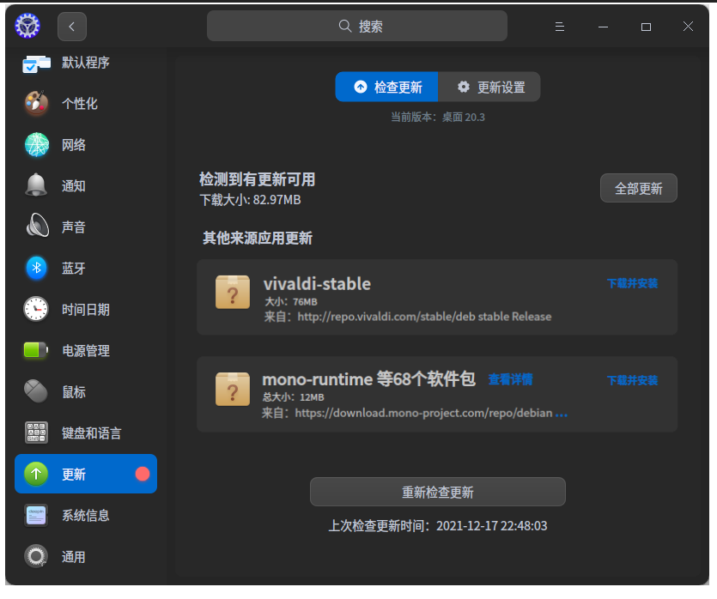Click the 通知 bell icon
This screenshot has width=717, height=599.
pos(36,185)
